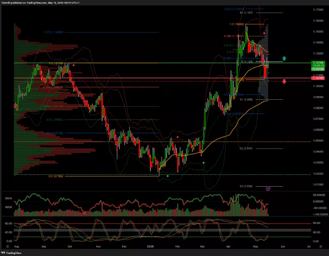
Task: Click the green dot below March candles
Action: 204,163
